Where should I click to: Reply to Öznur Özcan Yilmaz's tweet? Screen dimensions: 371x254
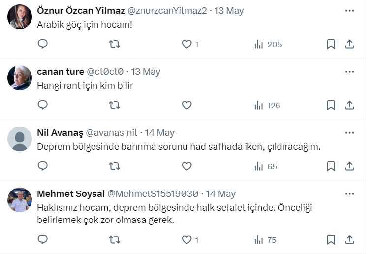pyautogui.click(x=43, y=44)
